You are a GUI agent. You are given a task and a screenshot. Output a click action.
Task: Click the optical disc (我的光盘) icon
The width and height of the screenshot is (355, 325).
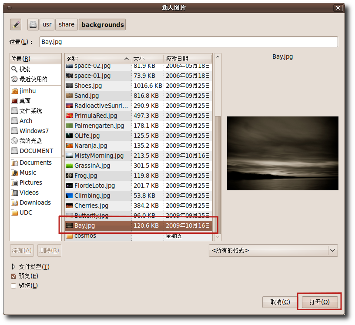14,141
